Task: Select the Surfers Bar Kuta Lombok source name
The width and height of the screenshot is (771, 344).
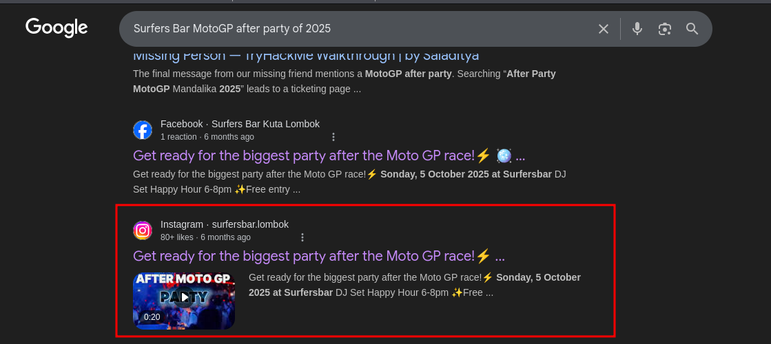Action: pyautogui.click(x=265, y=124)
